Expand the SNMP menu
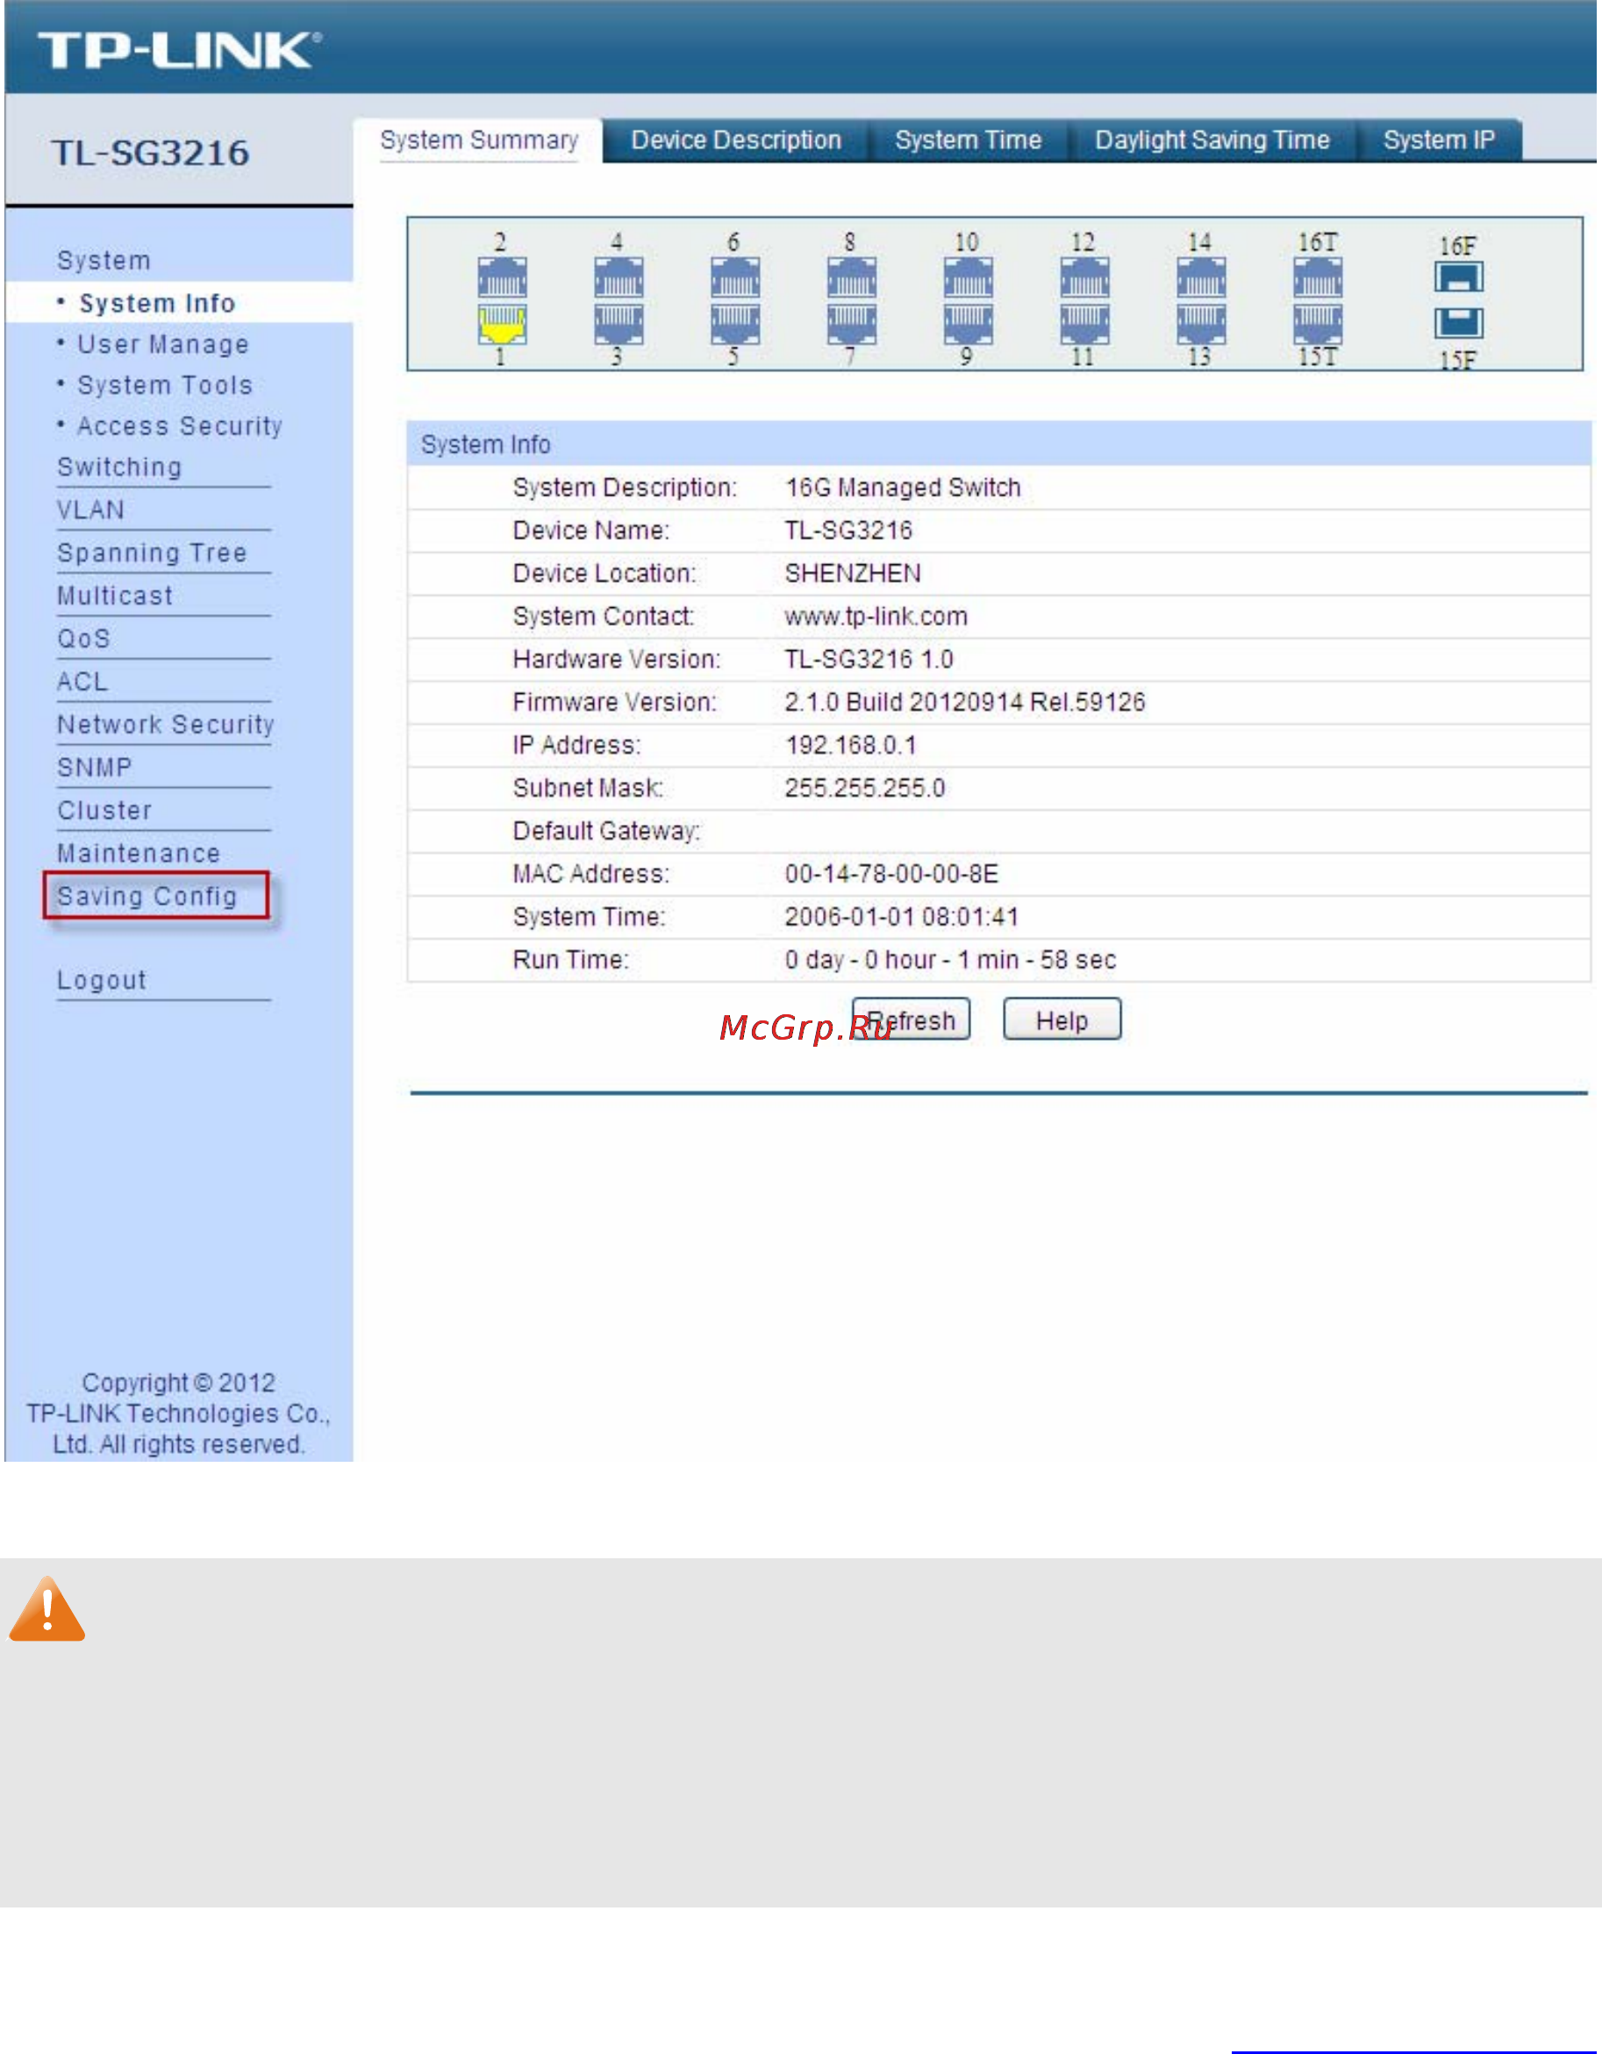 tap(94, 768)
